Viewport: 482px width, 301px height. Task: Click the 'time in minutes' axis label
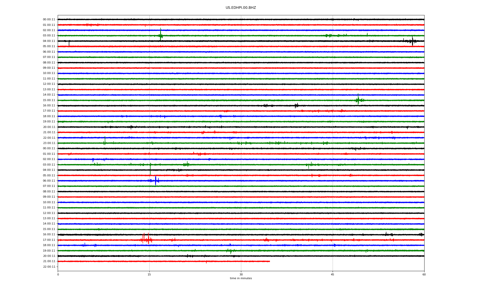tap(240, 278)
